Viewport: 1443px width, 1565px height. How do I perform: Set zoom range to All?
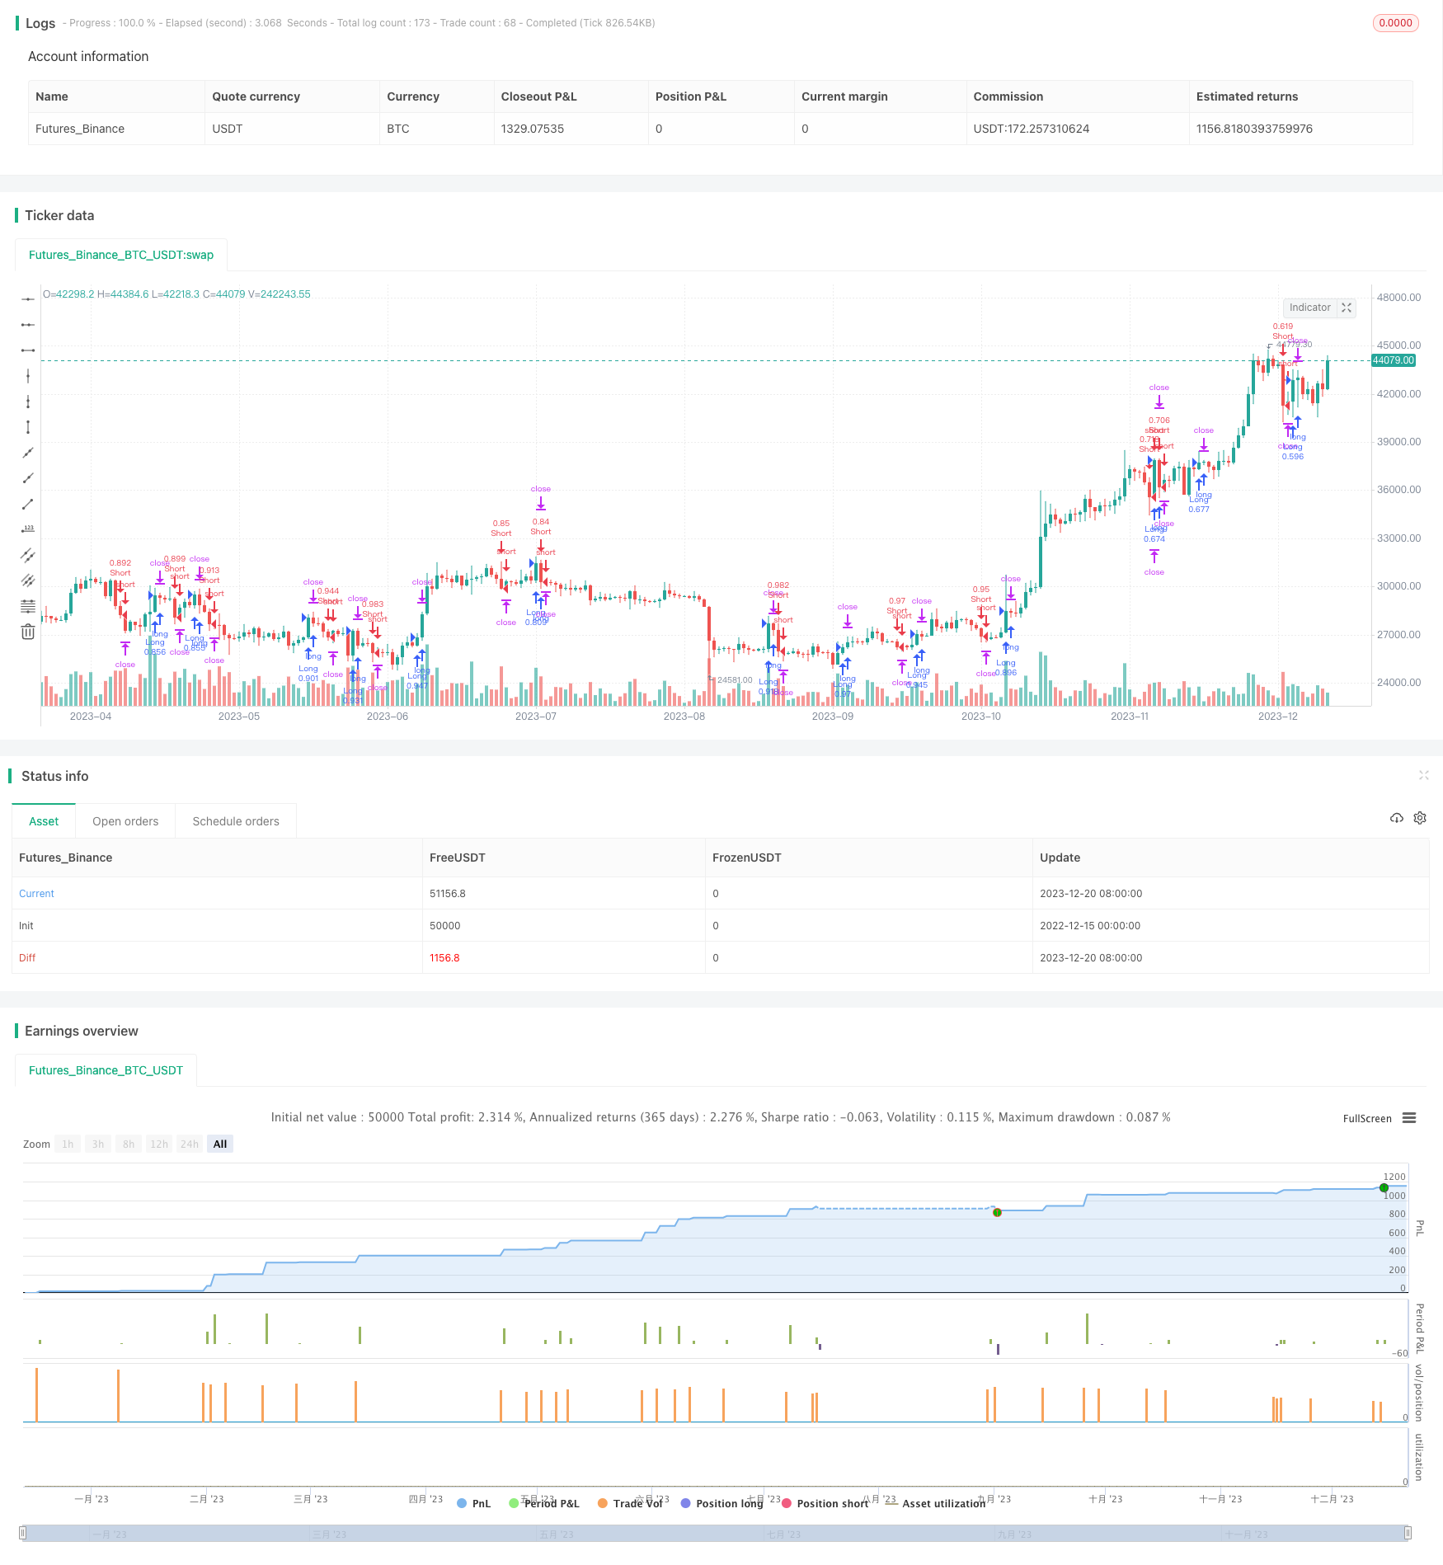pos(220,1144)
